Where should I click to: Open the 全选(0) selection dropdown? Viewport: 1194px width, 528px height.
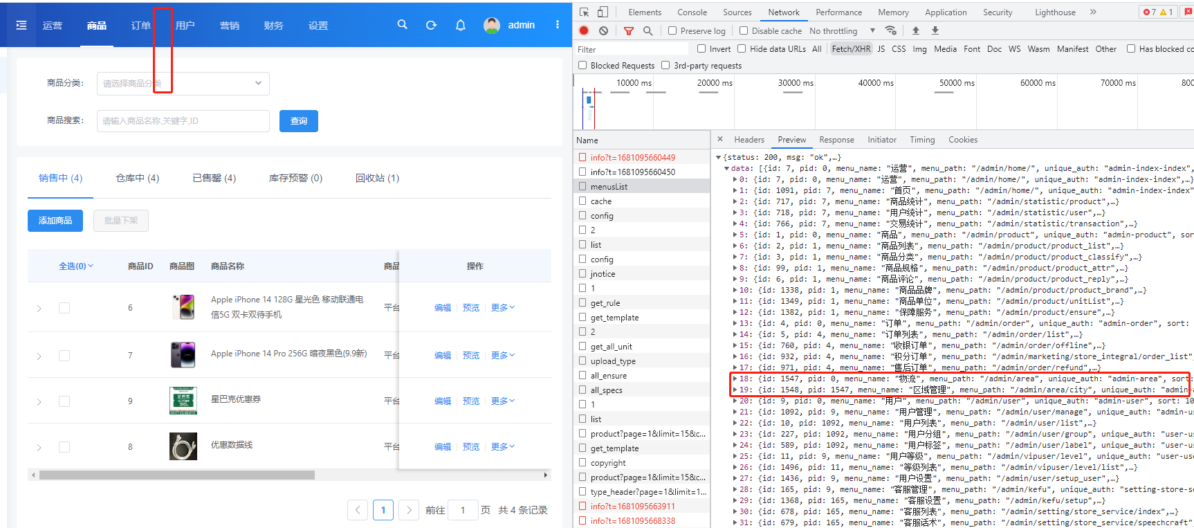click(x=76, y=266)
